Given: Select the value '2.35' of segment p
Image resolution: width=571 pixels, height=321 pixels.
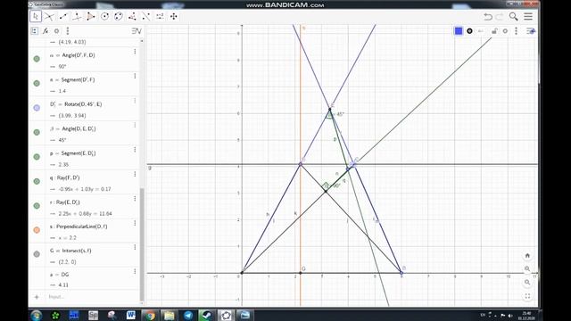Looking at the screenshot, I should coord(63,164).
